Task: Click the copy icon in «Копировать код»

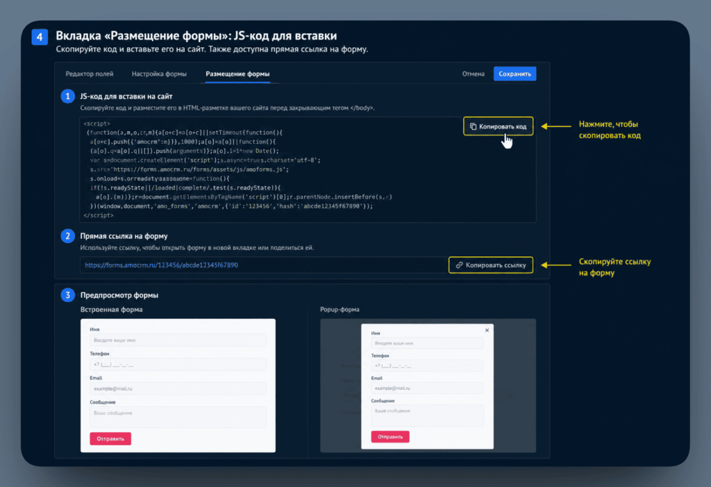Action: pyautogui.click(x=473, y=126)
